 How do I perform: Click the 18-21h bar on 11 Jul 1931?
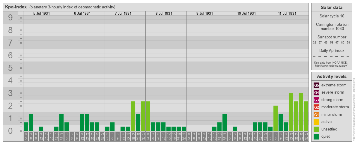[x=301, y=112]
